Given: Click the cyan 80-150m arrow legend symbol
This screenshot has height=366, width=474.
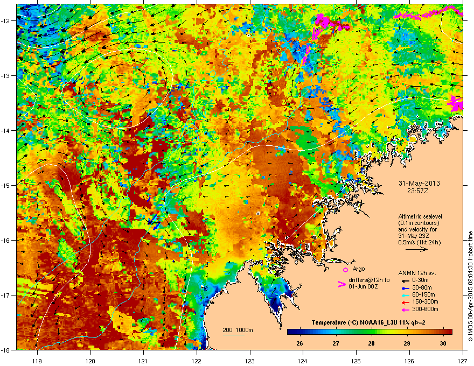Looking at the screenshot, I should click(x=405, y=295).
